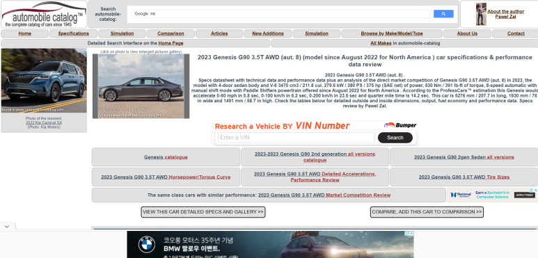Click the 2023 Genesis G90 3.5T AWD page title
Screen dimensions: 538x258
(x=365, y=61)
